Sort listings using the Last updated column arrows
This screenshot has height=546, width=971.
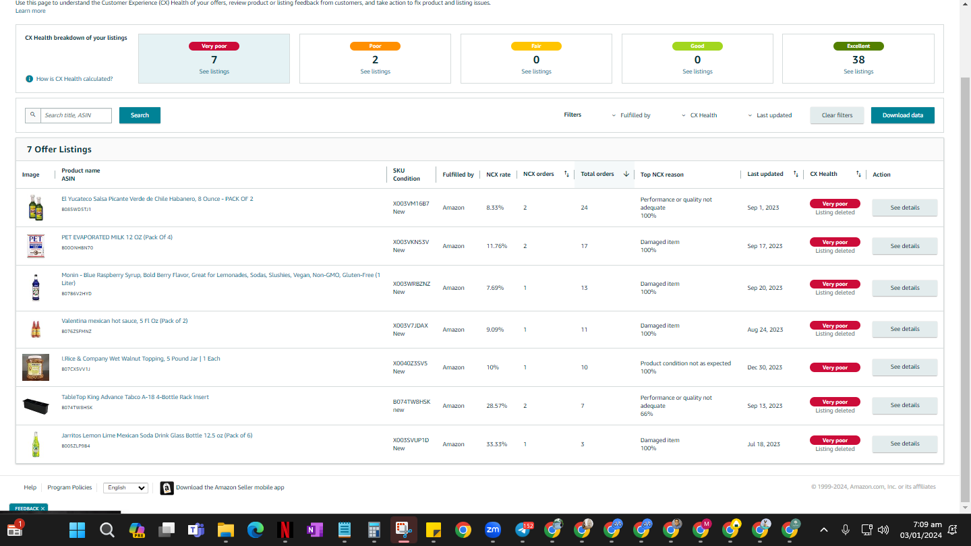[x=796, y=175]
